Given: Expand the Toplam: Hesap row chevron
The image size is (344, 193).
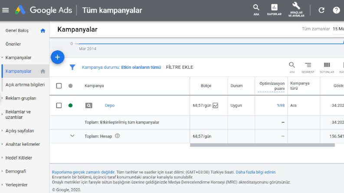Looking at the screenshot, I should click(72, 136).
